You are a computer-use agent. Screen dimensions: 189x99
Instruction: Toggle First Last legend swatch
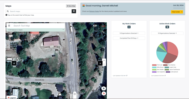(x=154, y=65)
